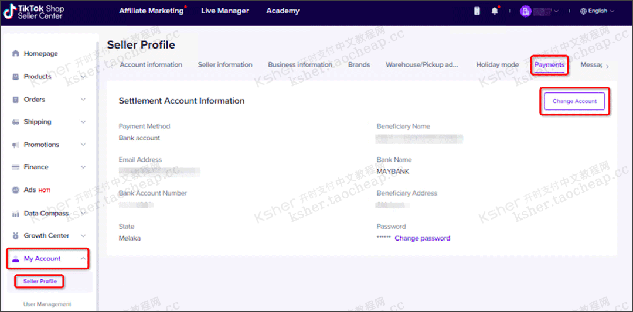Open Live Manager in top menu
This screenshot has width=633, height=312.
point(225,11)
